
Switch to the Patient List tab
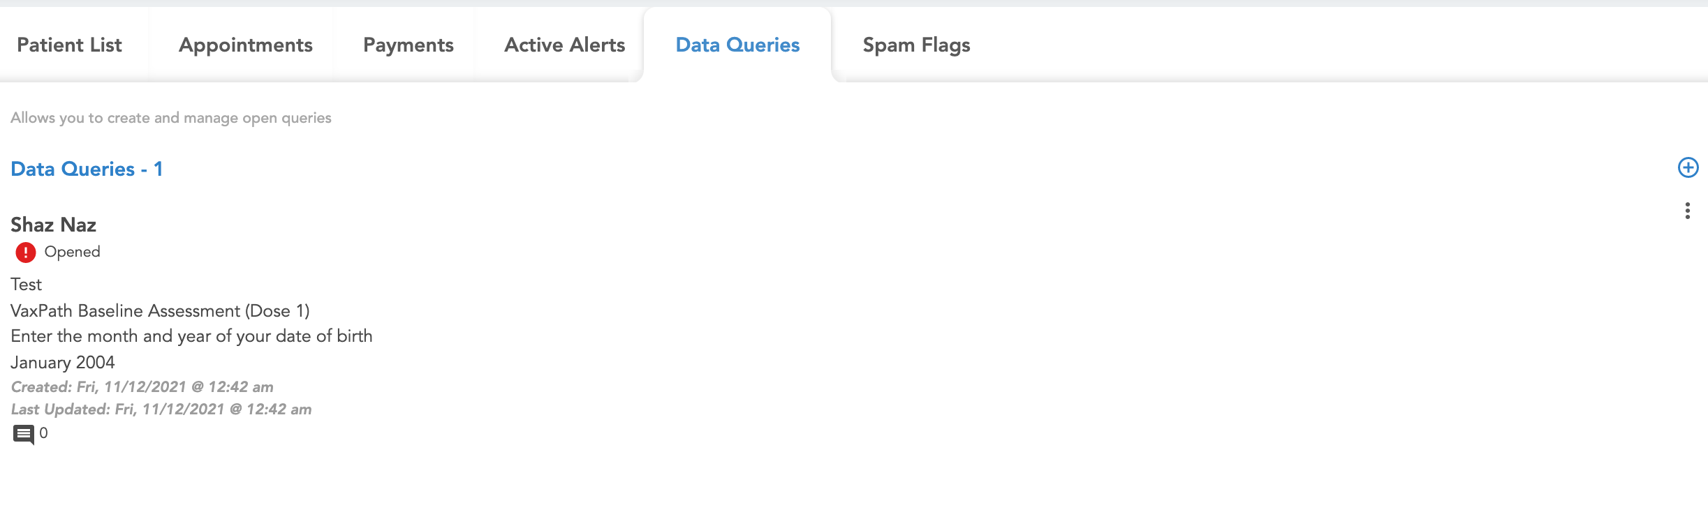pos(69,45)
